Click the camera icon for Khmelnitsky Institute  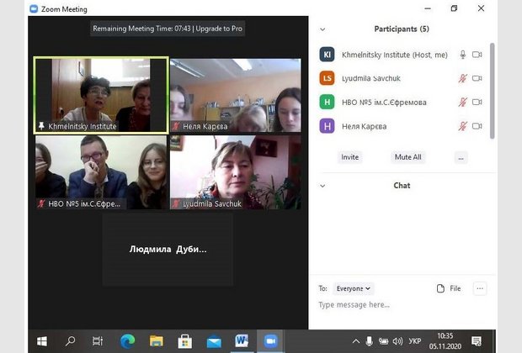coord(477,55)
